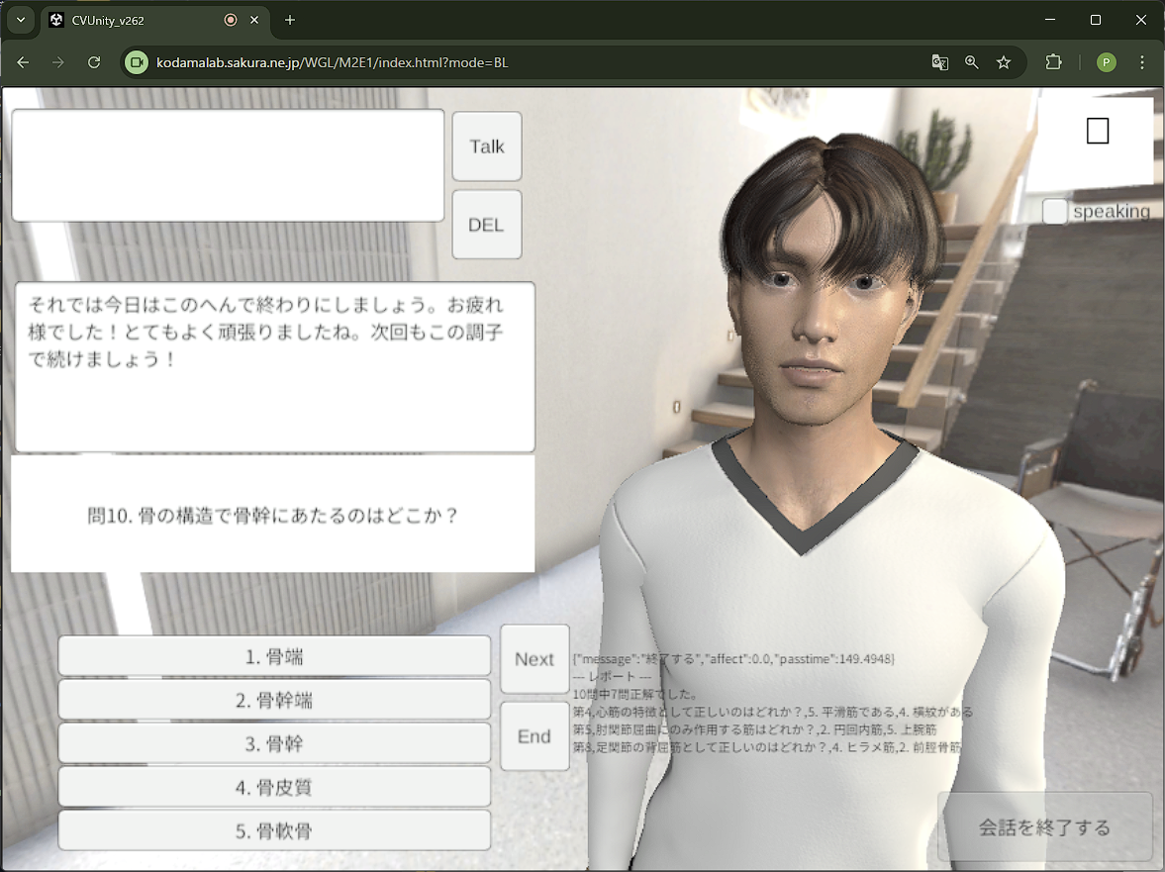Open the tab search dropdown arrow

tap(21, 20)
